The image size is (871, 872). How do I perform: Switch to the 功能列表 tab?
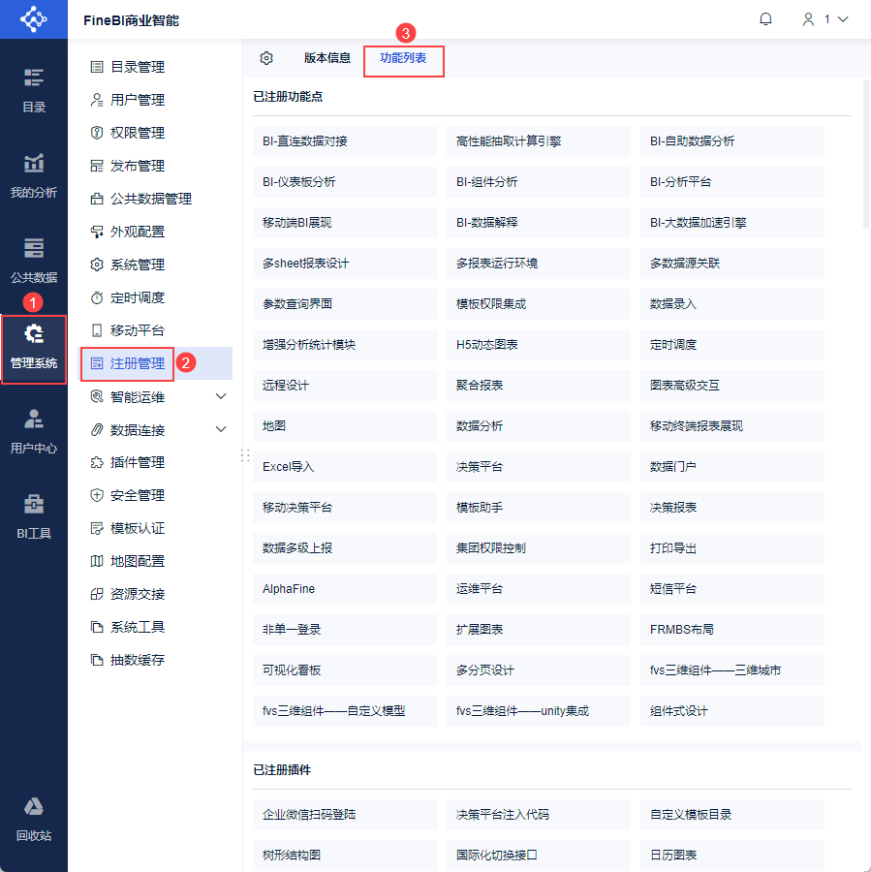tap(403, 58)
